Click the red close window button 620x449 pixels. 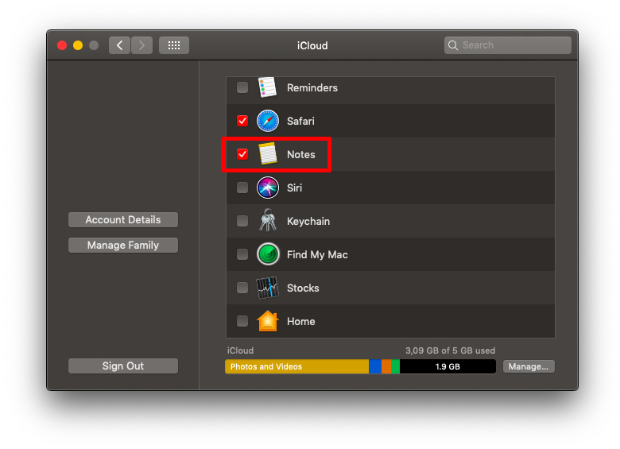(x=62, y=45)
